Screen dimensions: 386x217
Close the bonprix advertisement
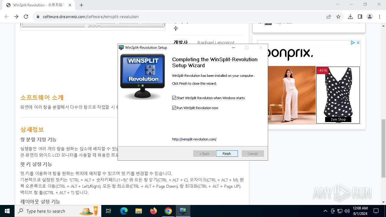[x=358, y=43]
